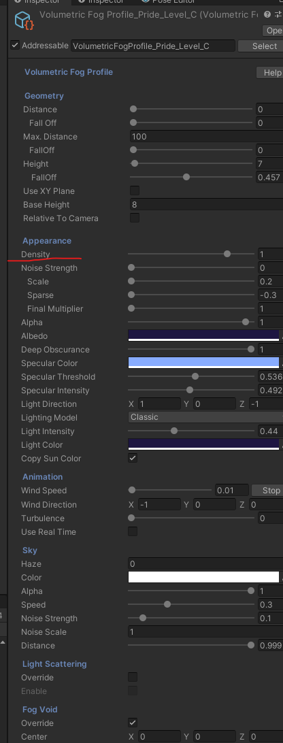Toggle the Fog Void Override checkbox

tap(133, 723)
